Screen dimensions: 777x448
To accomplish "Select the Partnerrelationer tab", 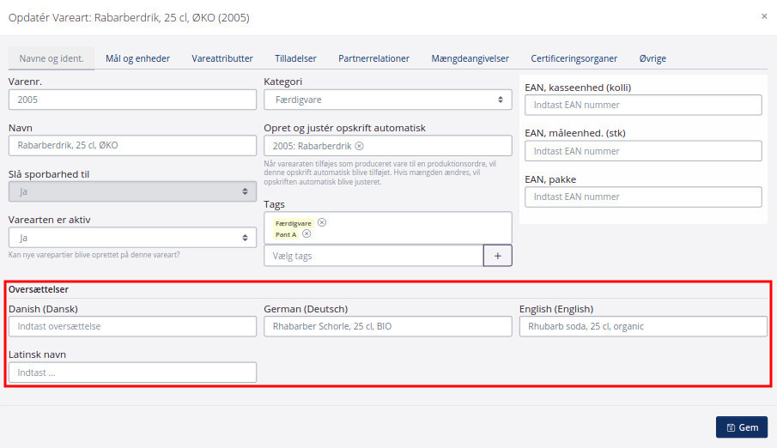I will point(373,58).
